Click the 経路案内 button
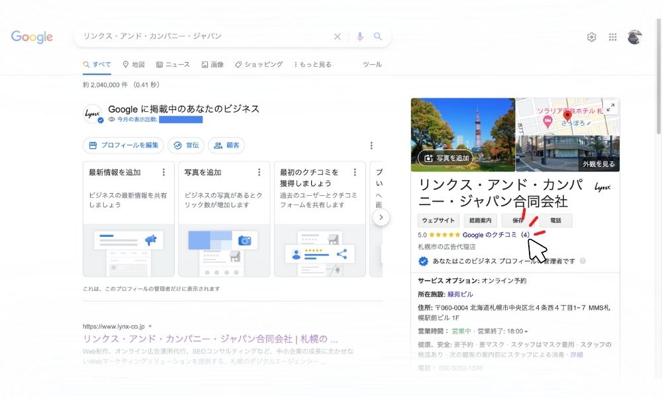 pos(481,220)
